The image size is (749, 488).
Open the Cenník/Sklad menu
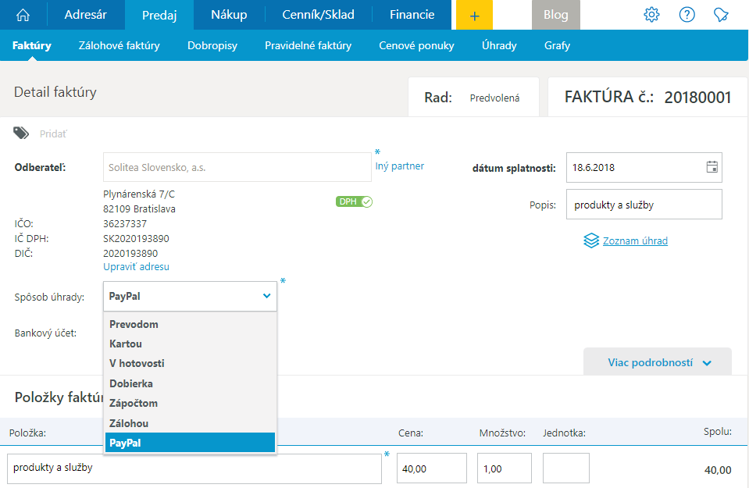coord(317,15)
